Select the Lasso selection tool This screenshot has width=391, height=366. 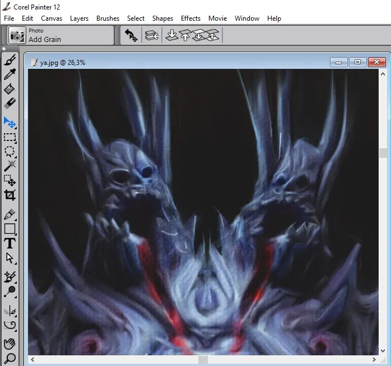point(10,152)
